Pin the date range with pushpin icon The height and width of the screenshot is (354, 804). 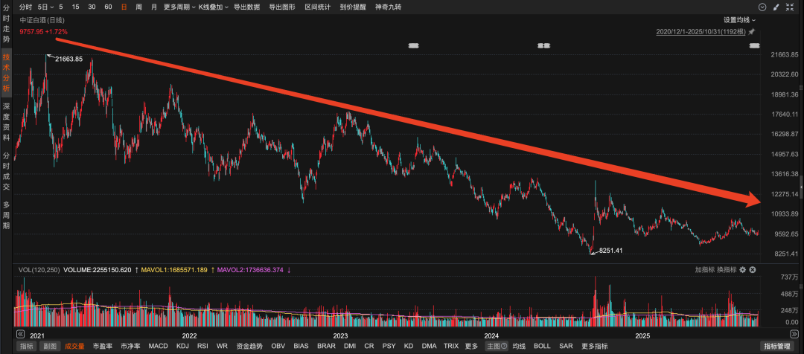tap(751, 32)
